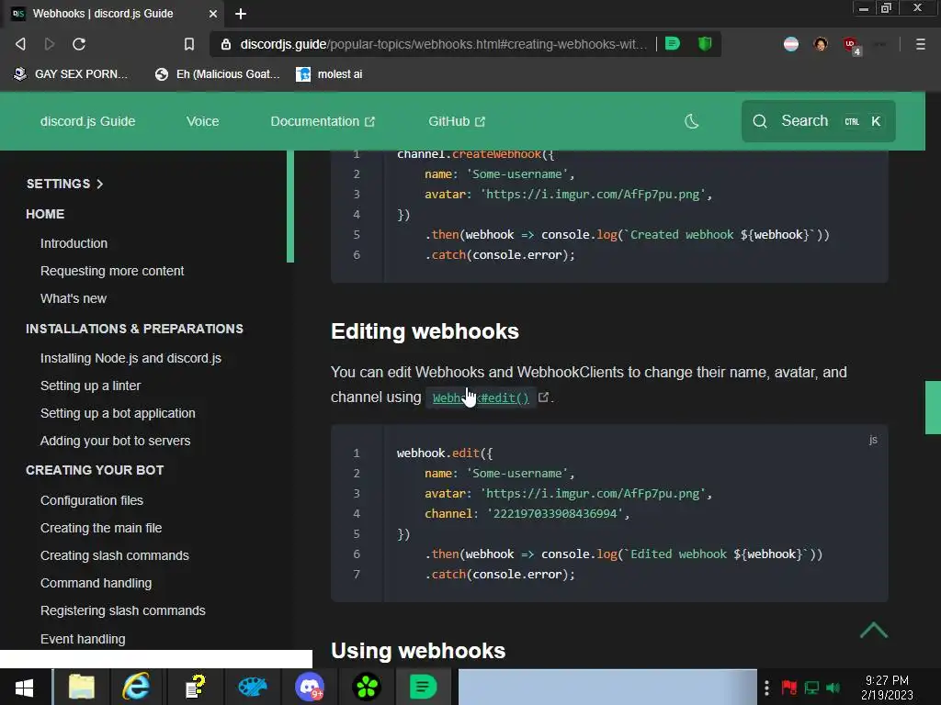Open the GitHub external link

click(456, 121)
